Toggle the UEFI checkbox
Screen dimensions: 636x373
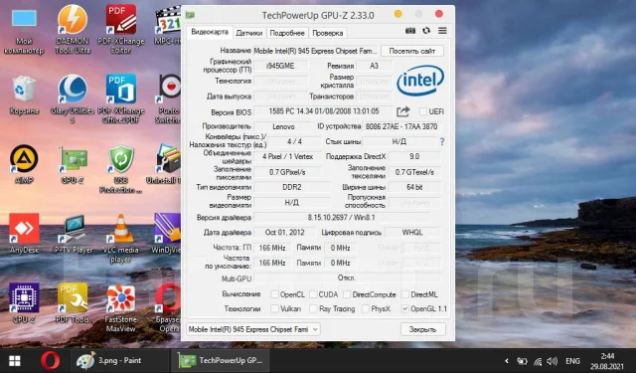[x=422, y=111]
